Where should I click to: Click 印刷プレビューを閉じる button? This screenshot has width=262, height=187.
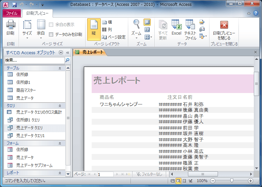point(224,30)
